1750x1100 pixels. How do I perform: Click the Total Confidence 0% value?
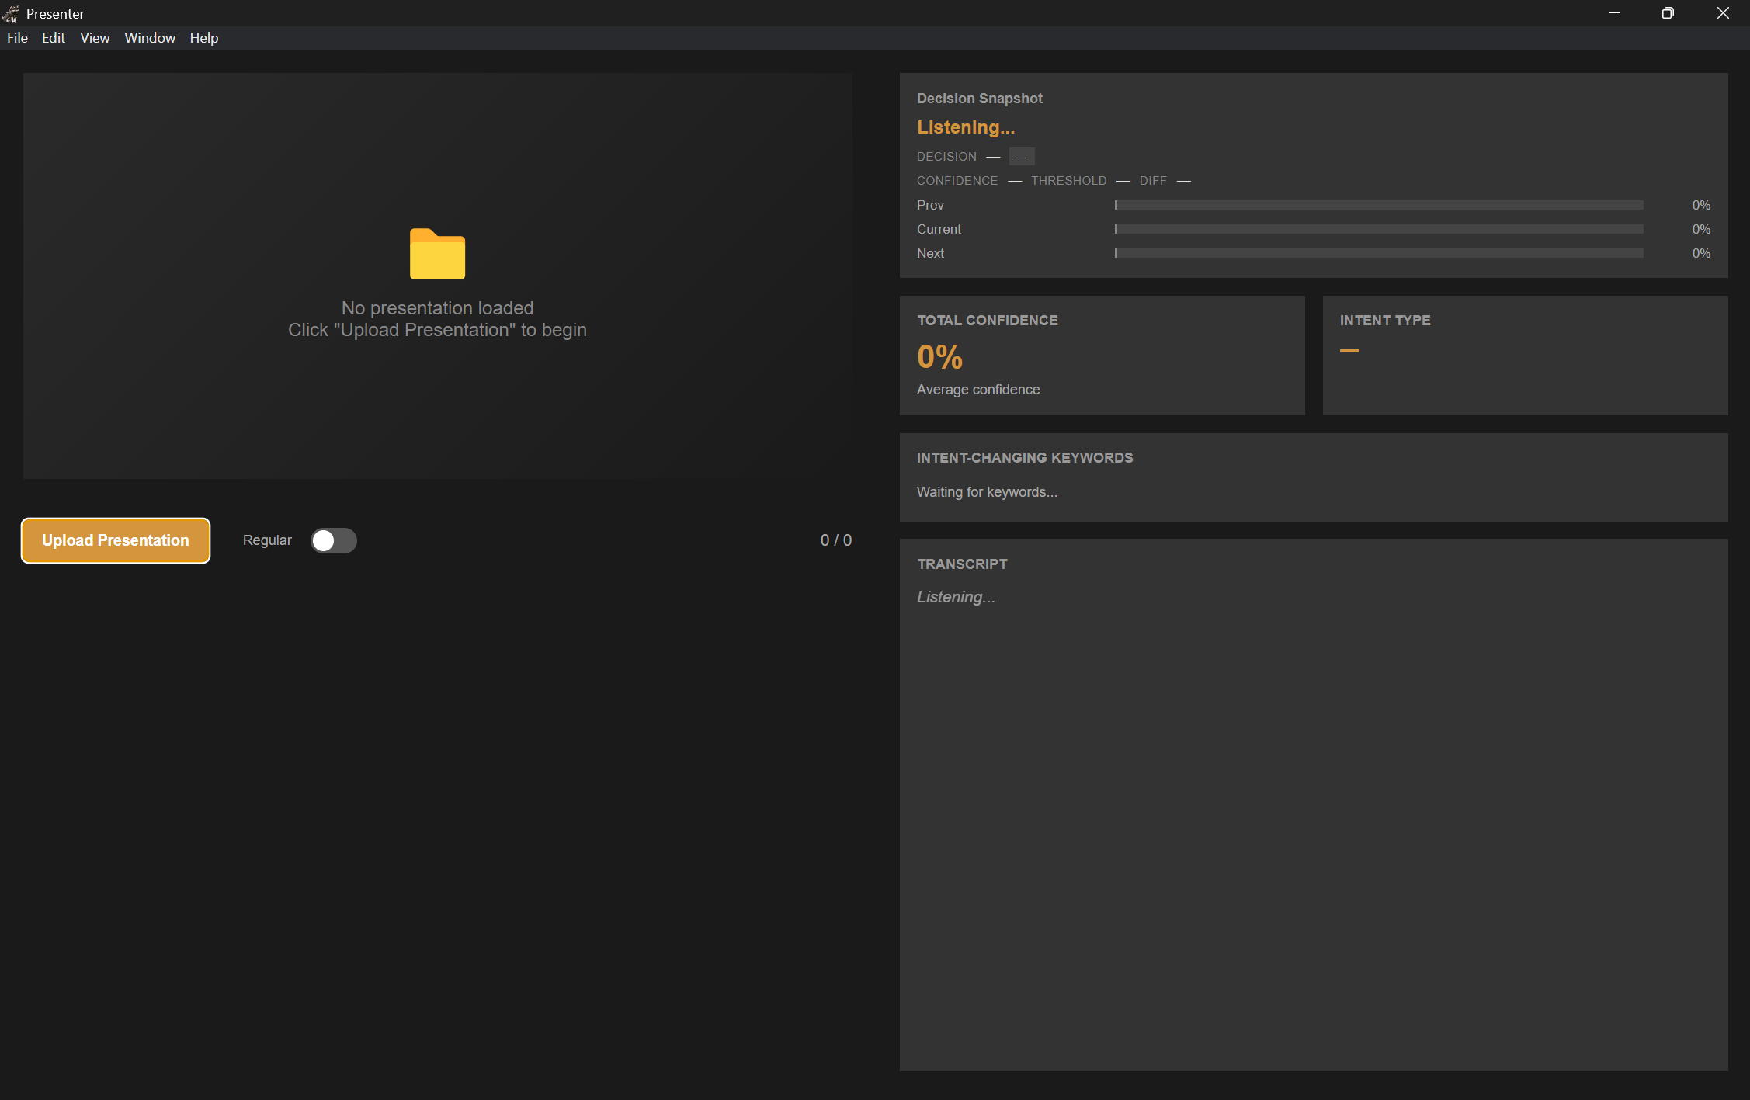939,357
